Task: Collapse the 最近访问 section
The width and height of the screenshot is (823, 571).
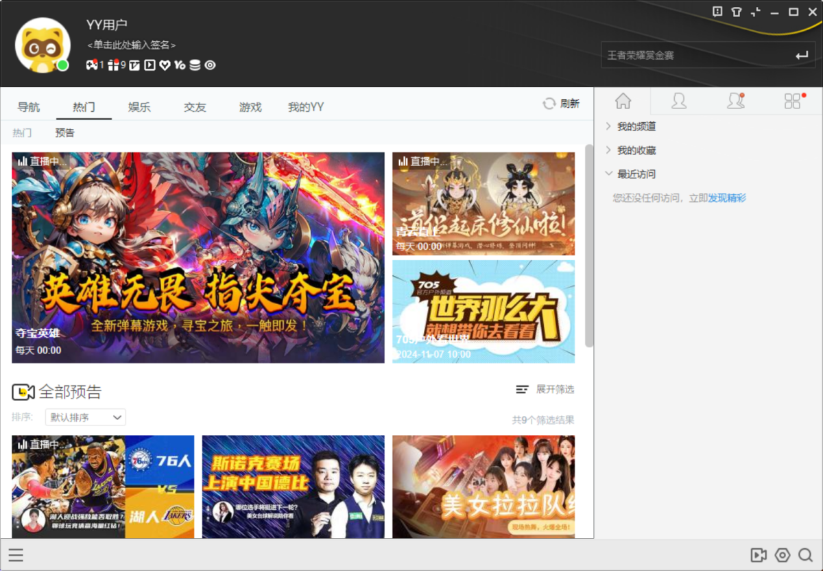Action: (634, 174)
